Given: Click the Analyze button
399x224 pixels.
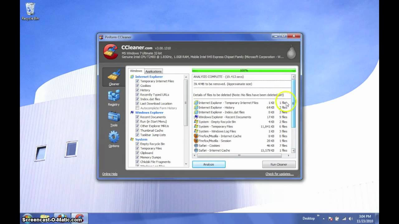Looking at the screenshot, I should pos(209,164).
